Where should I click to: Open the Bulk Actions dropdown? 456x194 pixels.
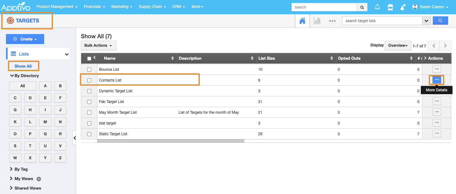(98, 45)
